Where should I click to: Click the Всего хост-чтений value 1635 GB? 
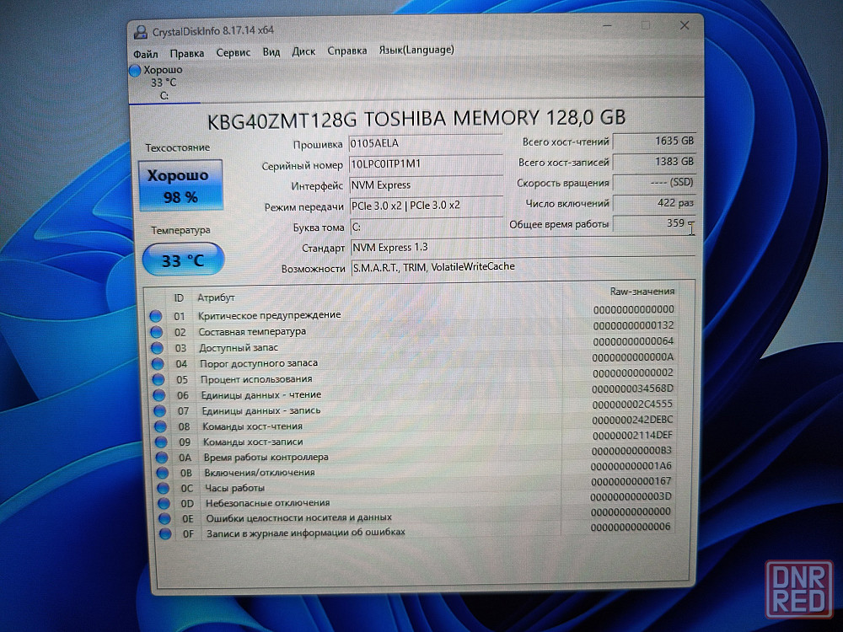(x=654, y=142)
